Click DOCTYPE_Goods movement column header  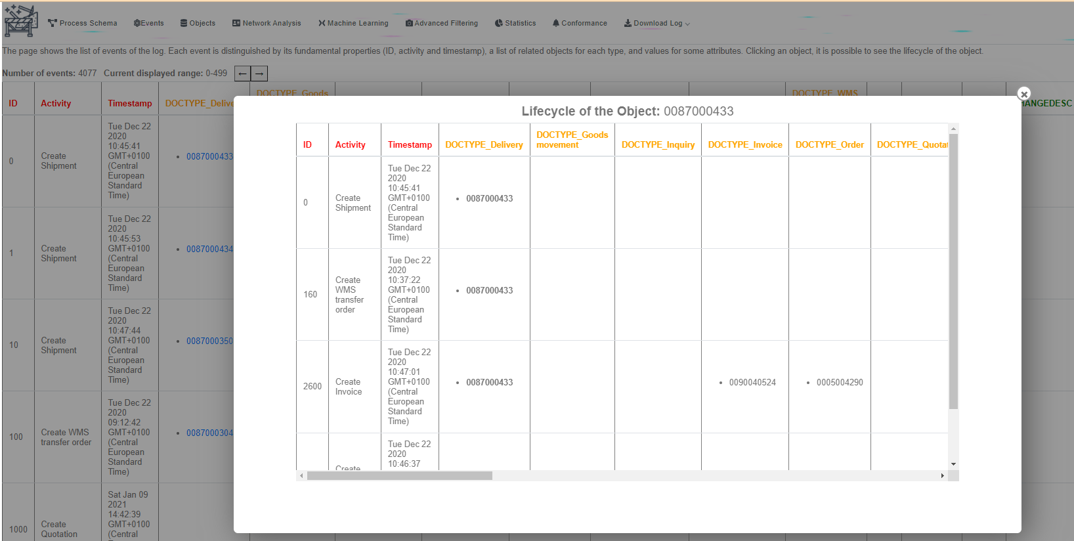coord(572,140)
